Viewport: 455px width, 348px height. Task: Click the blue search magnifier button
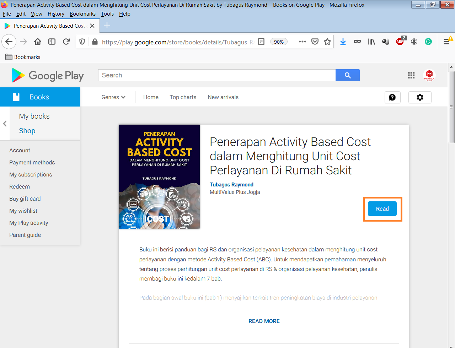point(347,75)
